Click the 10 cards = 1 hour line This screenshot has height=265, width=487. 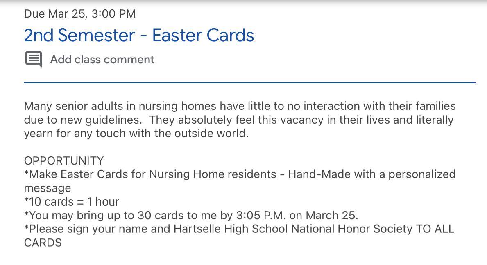(x=72, y=202)
